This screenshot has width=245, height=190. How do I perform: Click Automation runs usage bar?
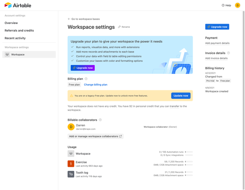click(x=189, y=152)
